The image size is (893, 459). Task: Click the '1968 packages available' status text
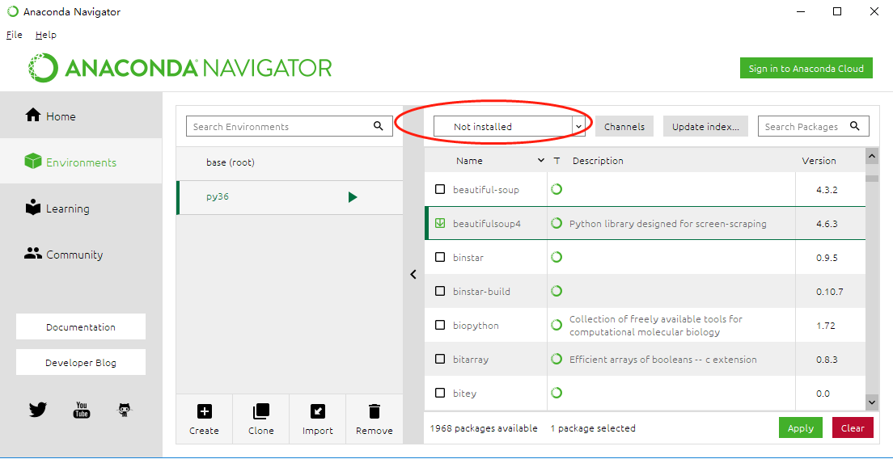coord(484,428)
